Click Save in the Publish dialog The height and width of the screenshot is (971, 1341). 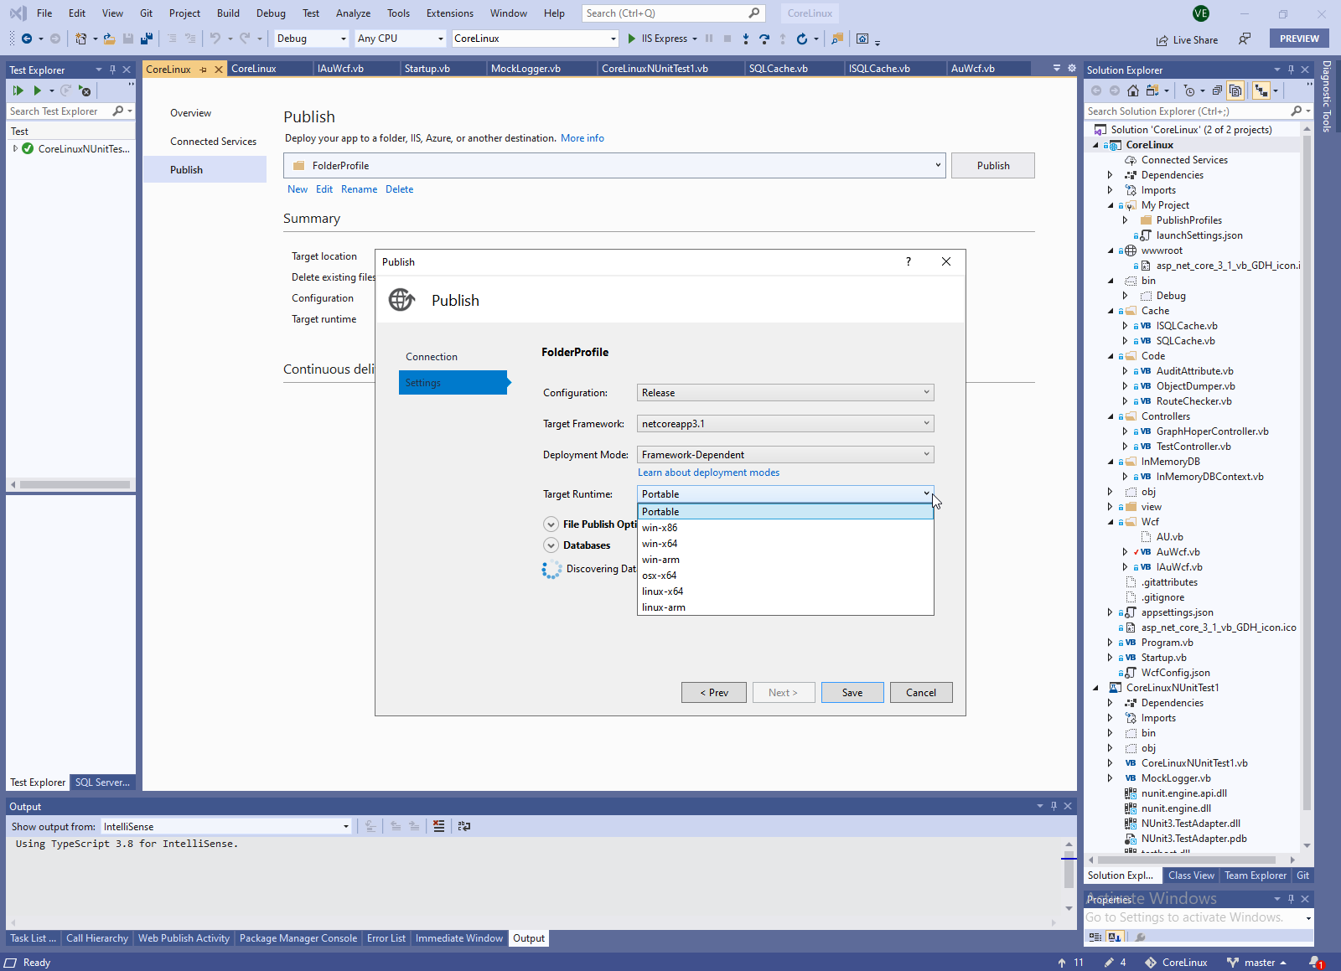pos(852,693)
